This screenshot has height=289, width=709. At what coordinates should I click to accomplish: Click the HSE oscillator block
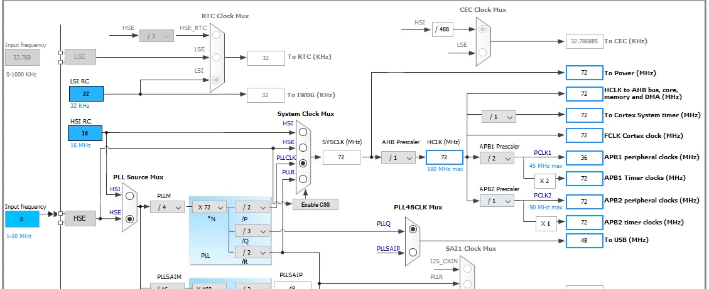80,218
